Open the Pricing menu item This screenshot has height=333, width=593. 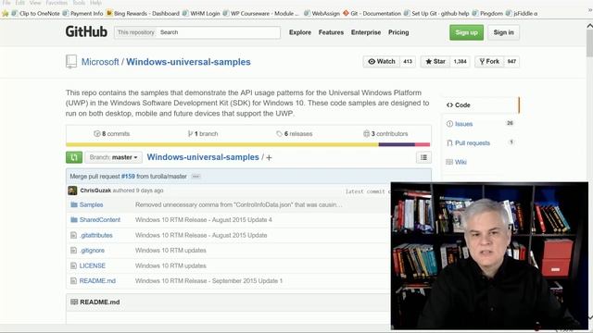coord(398,32)
